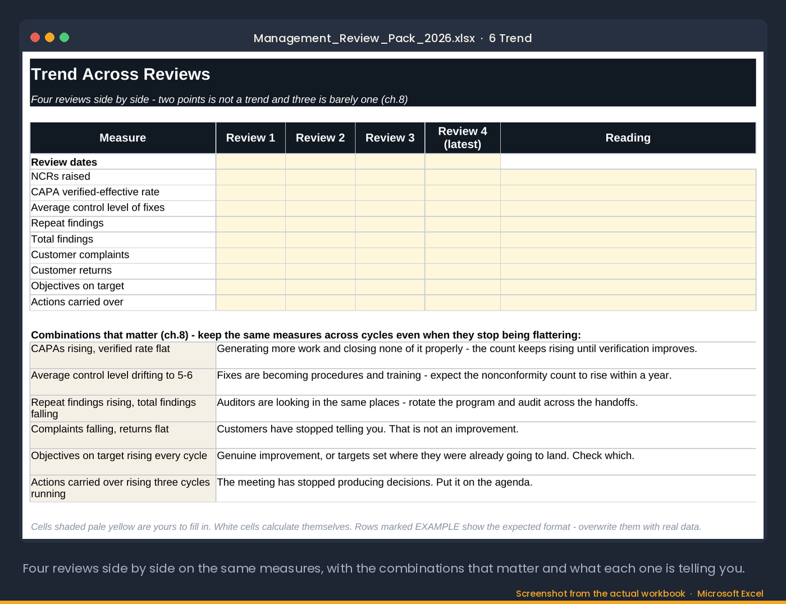Click the 'Customer returns' measure cell
Screen dimensions: 786x604
click(x=123, y=271)
